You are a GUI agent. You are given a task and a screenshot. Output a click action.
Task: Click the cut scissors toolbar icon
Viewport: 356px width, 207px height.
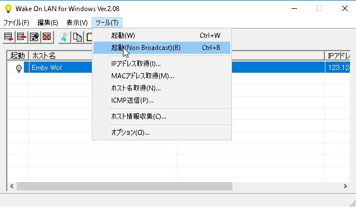click(x=65, y=37)
